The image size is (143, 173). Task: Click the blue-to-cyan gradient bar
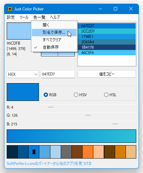point(71,136)
